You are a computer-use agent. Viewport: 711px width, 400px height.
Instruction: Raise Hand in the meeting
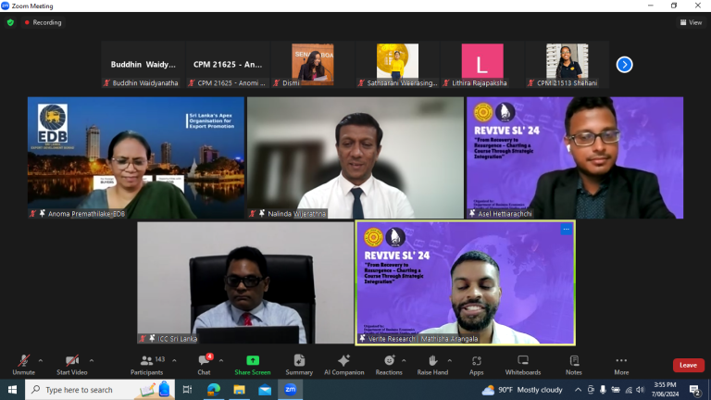pyautogui.click(x=432, y=365)
